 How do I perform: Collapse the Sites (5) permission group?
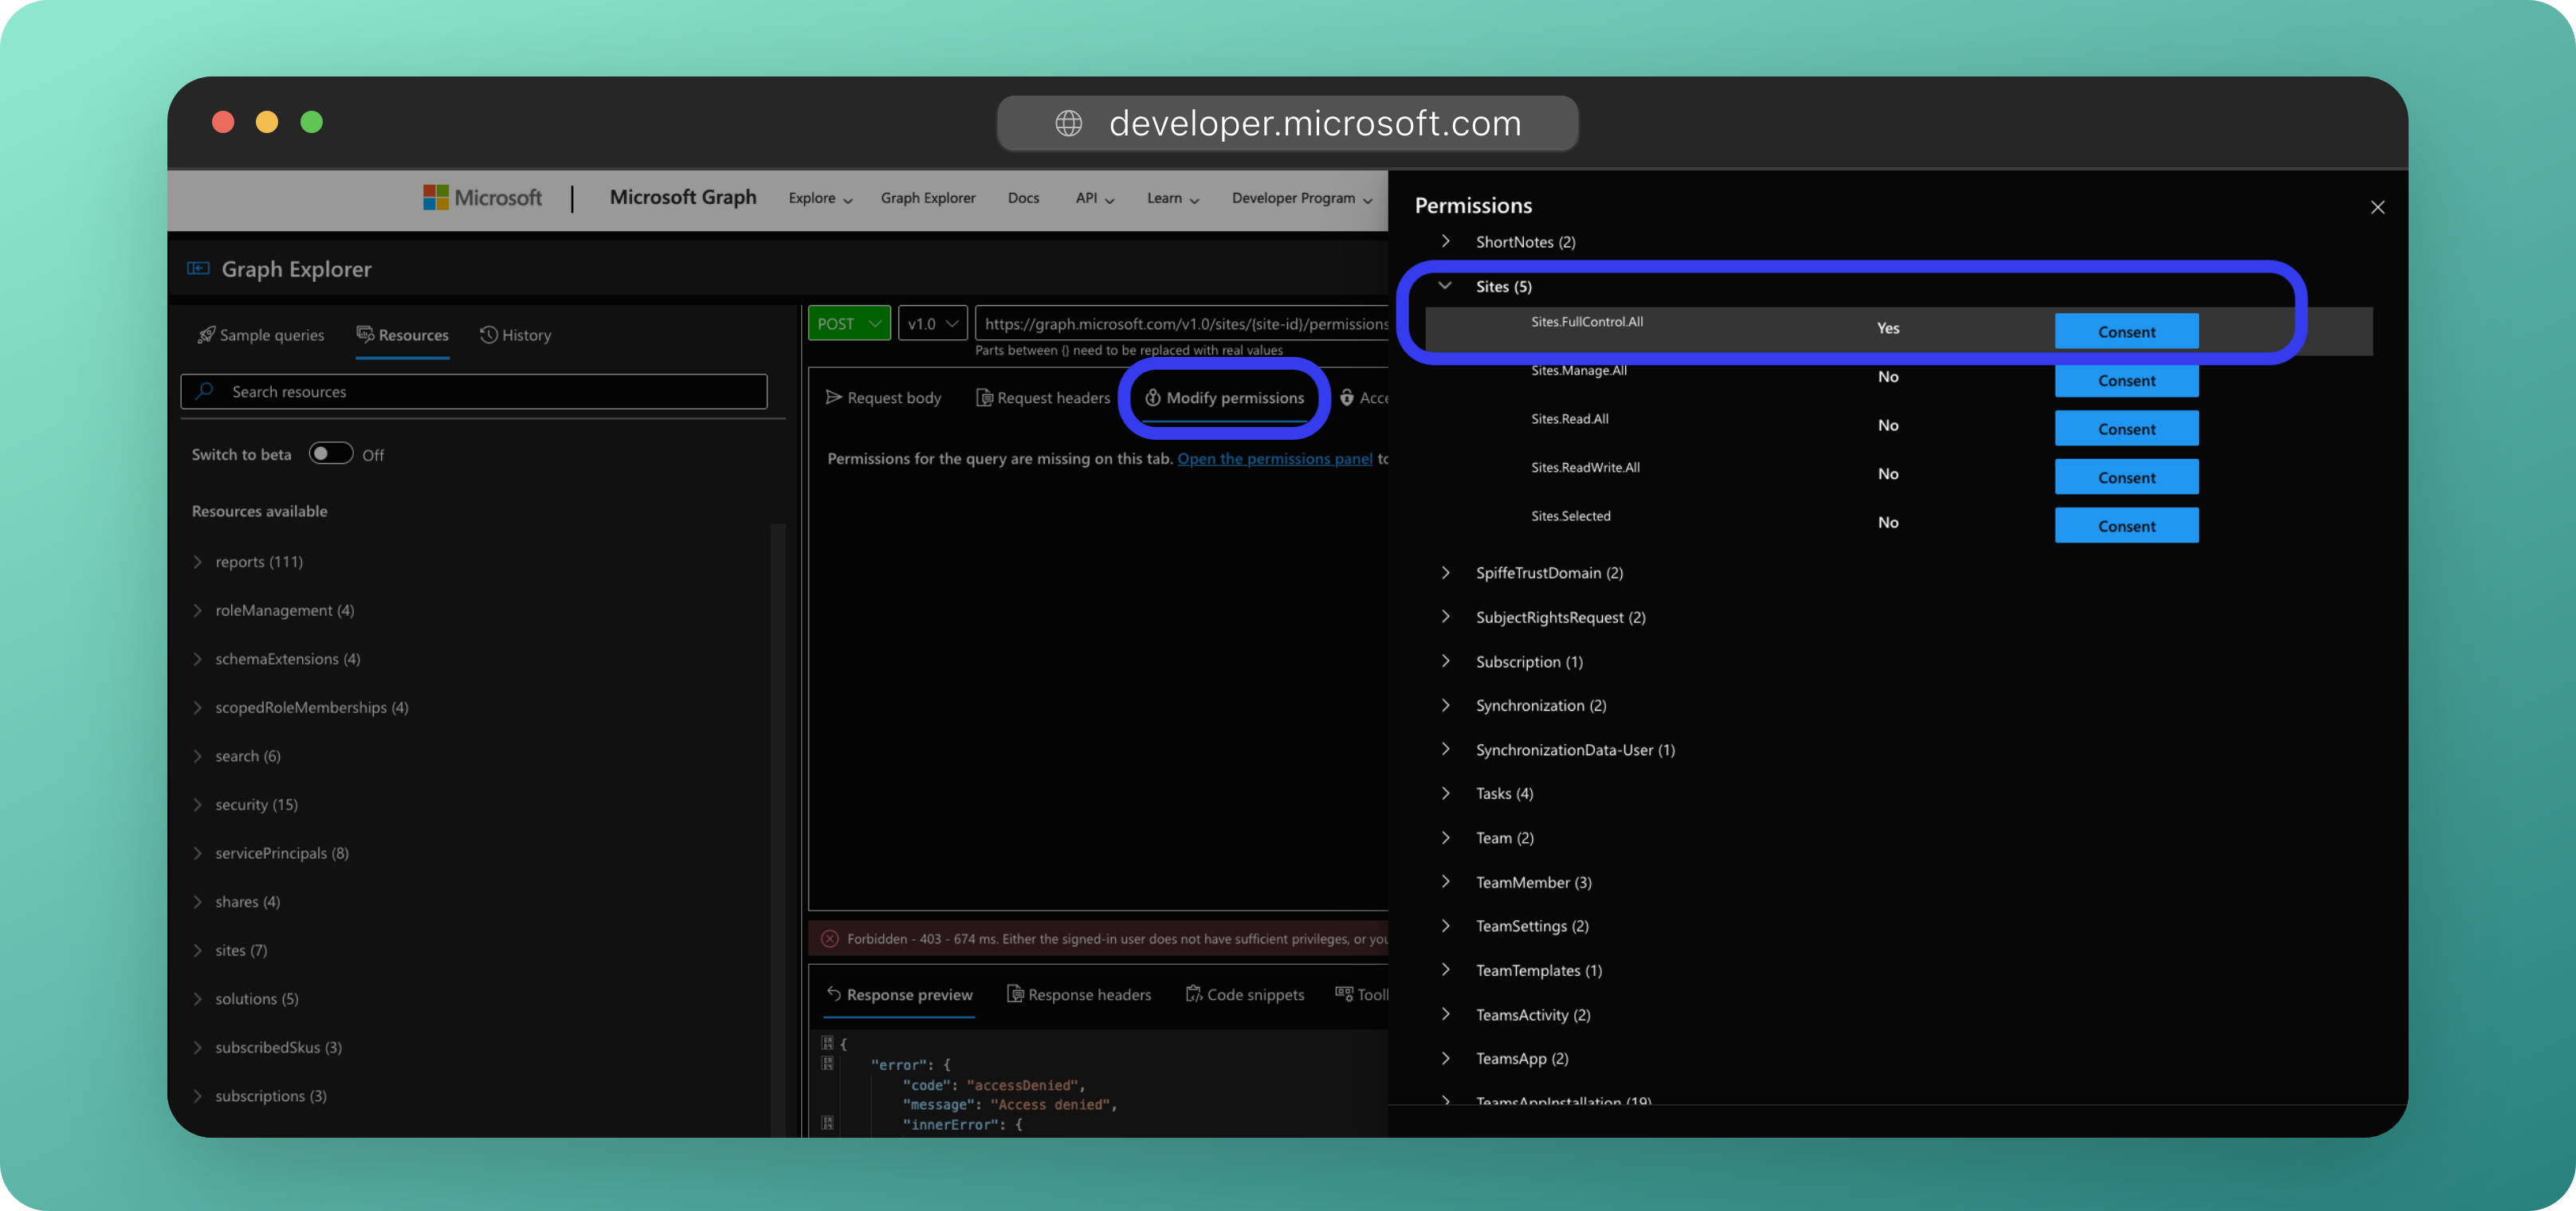(1445, 286)
